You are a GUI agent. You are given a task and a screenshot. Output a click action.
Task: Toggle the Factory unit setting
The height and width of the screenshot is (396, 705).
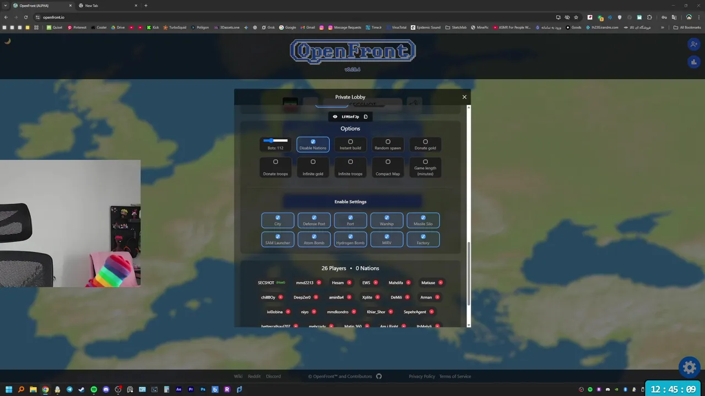[x=423, y=239]
